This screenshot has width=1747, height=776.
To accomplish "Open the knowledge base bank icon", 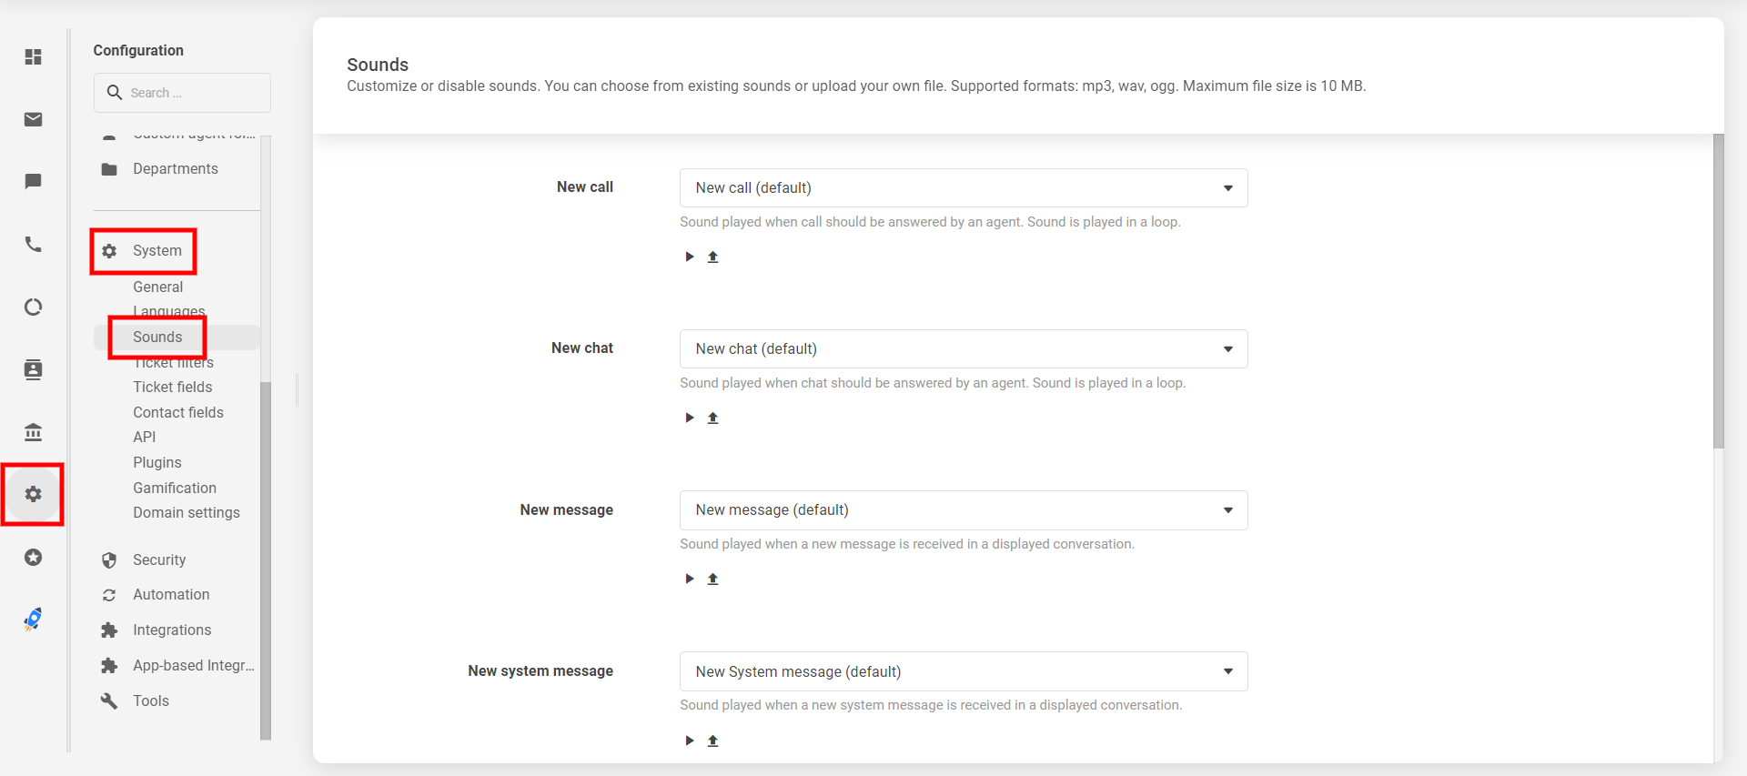I will (x=34, y=432).
